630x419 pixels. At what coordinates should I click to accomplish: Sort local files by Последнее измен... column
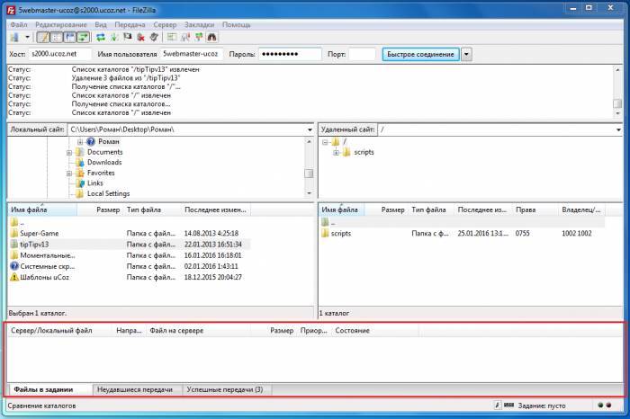(215, 209)
